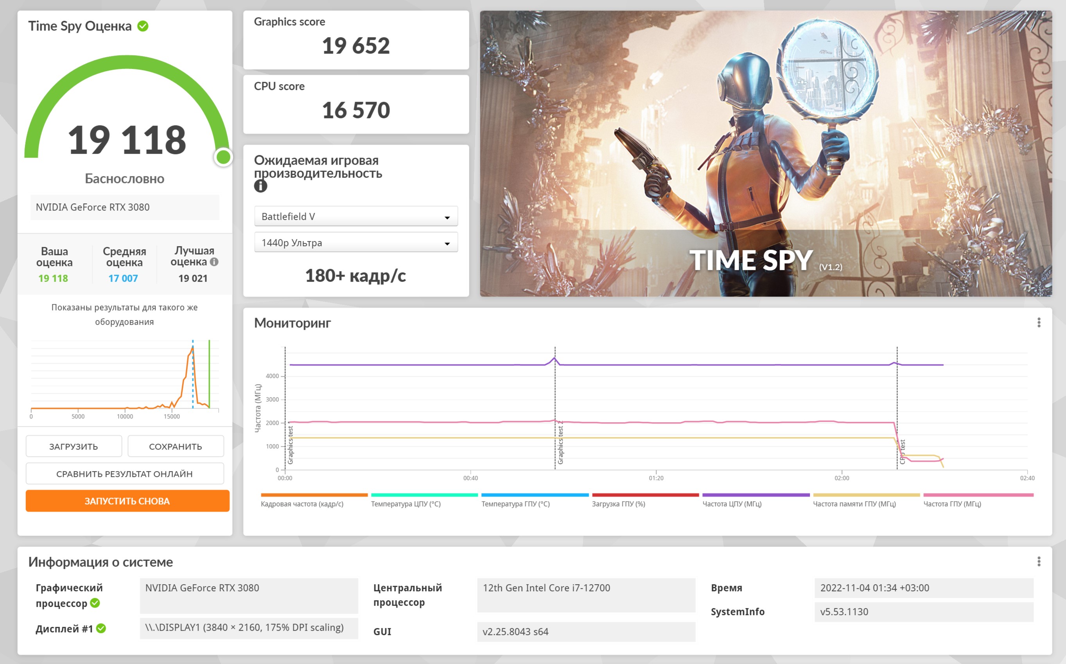Click the ЗАГРУЗИТЬ button

(74, 446)
